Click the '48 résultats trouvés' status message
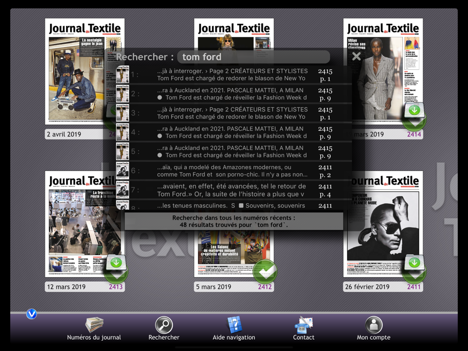The height and width of the screenshot is (351, 468). pos(234,221)
